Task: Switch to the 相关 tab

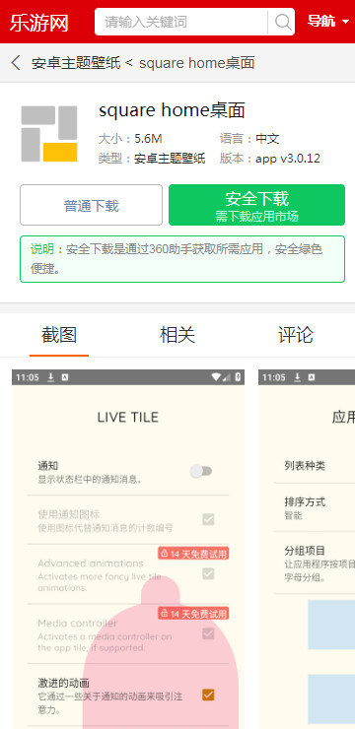Action: 177,335
